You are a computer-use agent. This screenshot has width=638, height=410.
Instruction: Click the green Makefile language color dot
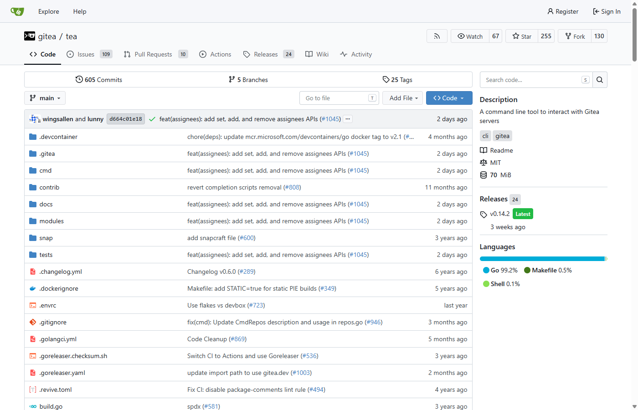(527, 270)
